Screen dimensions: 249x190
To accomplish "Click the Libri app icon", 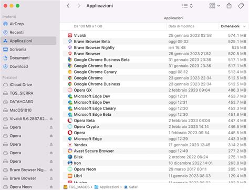I will pyautogui.click(x=70, y=176).
